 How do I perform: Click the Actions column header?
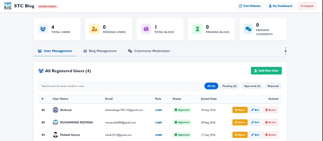273,99
